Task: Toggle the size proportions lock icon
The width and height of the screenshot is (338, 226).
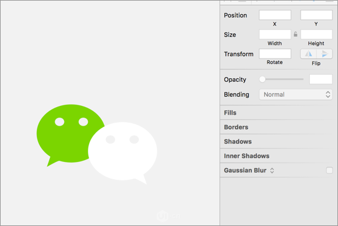Action: pyautogui.click(x=296, y=34)
